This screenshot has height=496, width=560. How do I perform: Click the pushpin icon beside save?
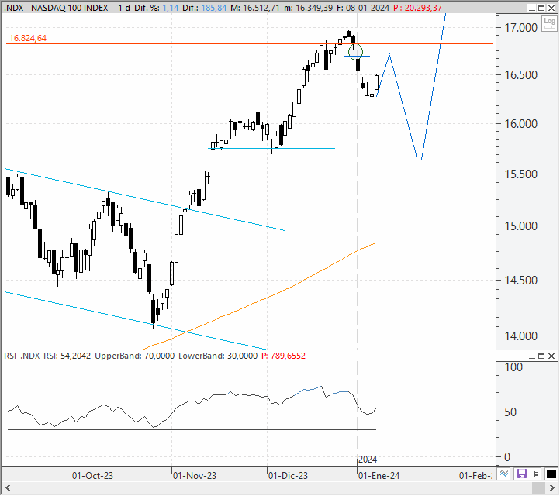click(x=536, y=474)
